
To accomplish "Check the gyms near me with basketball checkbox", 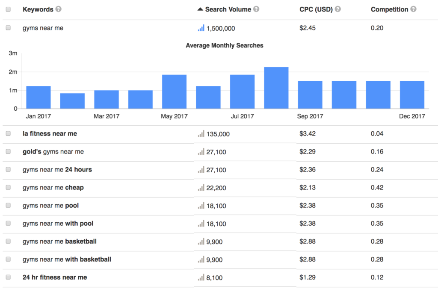I will (8, 259).
